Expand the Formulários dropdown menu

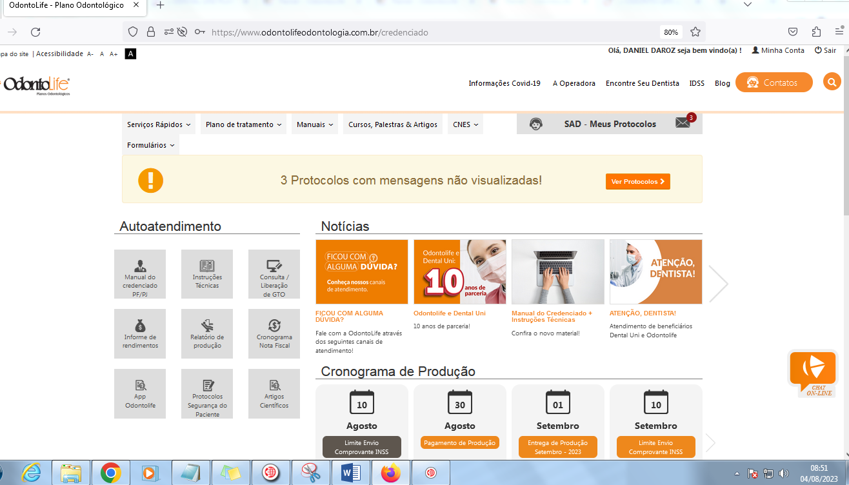tap(151, 145)
